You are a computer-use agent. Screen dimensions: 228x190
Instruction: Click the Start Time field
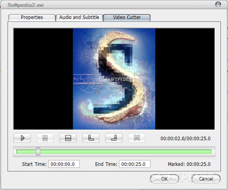pos(64,164)
